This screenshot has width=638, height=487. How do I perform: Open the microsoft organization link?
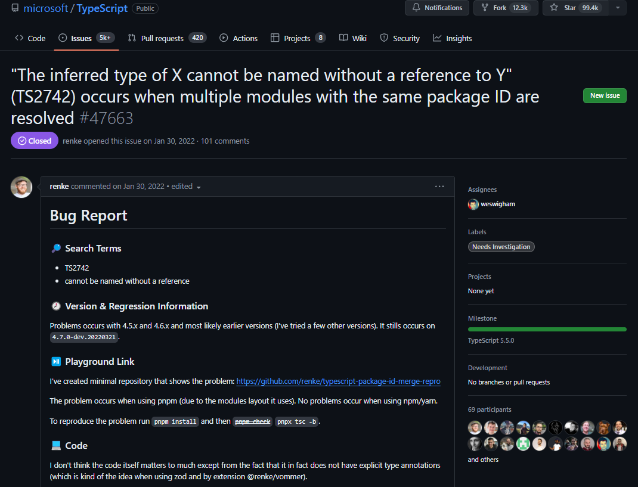(45, 8)
